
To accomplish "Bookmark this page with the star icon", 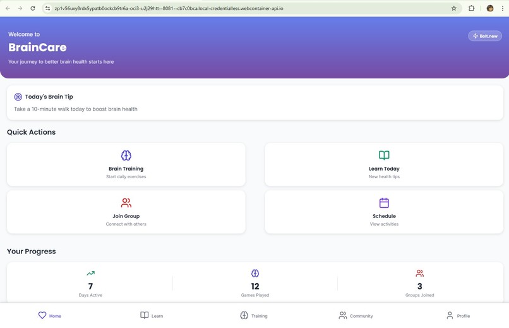I will [x=454, y=8].
